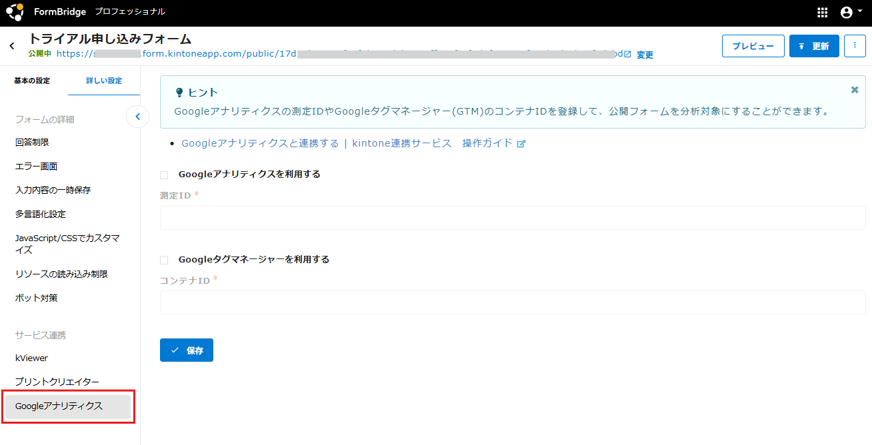Click the 測定ID input field
872x445 pixels.
[513, 218]
